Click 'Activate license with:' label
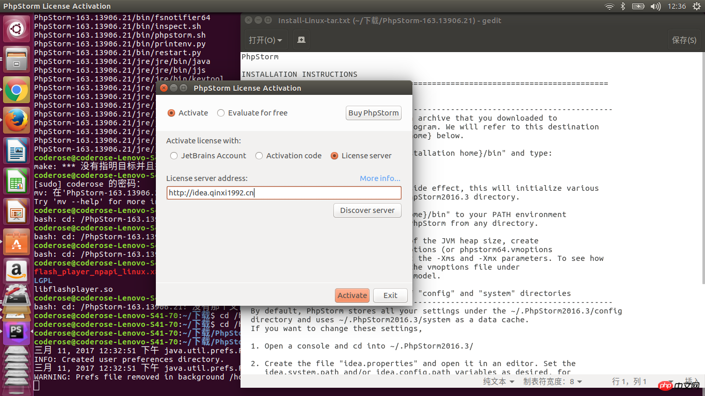This screenshot has height=396, width=705. click(x=203, y=141)
